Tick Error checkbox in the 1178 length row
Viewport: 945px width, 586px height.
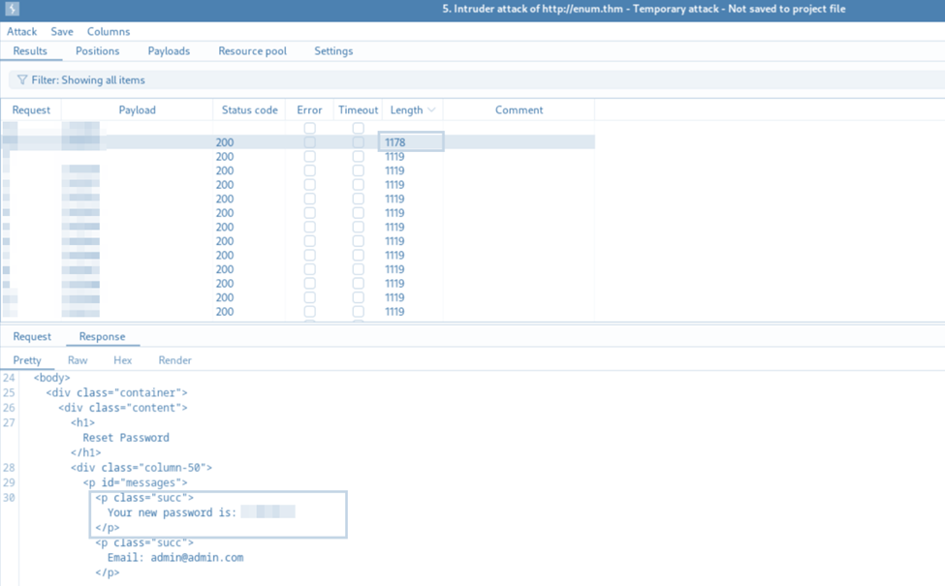click(310, 142)
